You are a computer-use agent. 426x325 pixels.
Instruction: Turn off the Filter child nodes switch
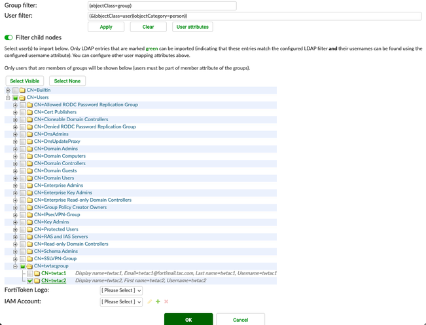point(9,37)
